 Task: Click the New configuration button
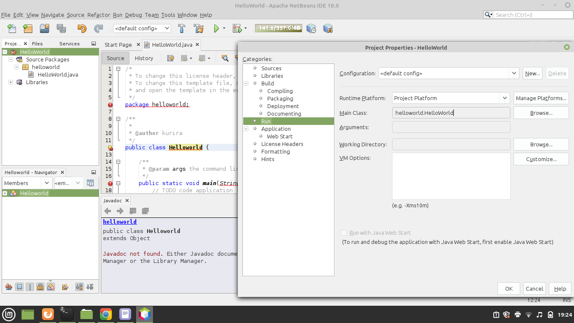tap(532, 73)
